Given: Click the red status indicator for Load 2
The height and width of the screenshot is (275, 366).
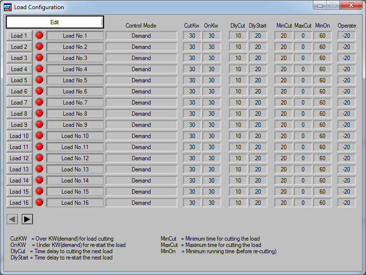Looking at the screenshot, I should 39,46.
